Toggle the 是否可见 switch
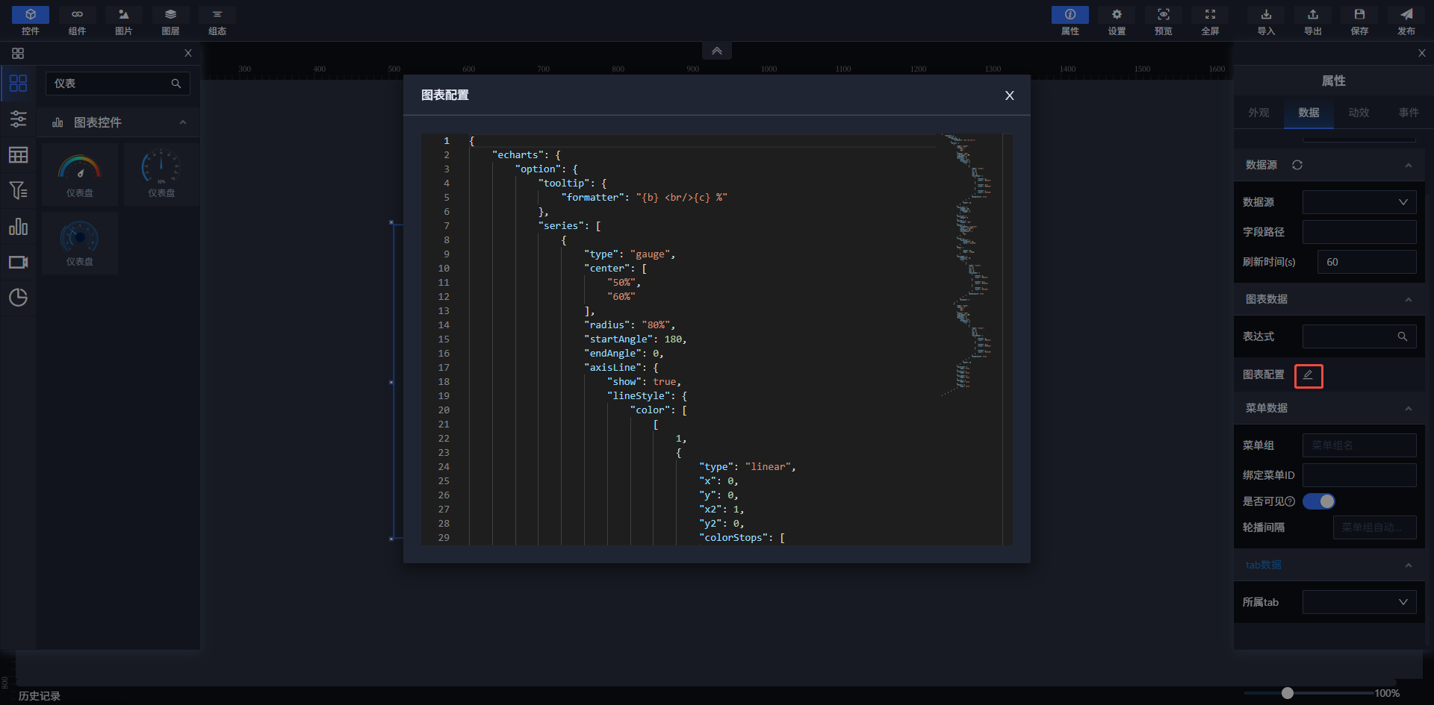This screenshot has width=1434, height=705. pos(1319,501)
